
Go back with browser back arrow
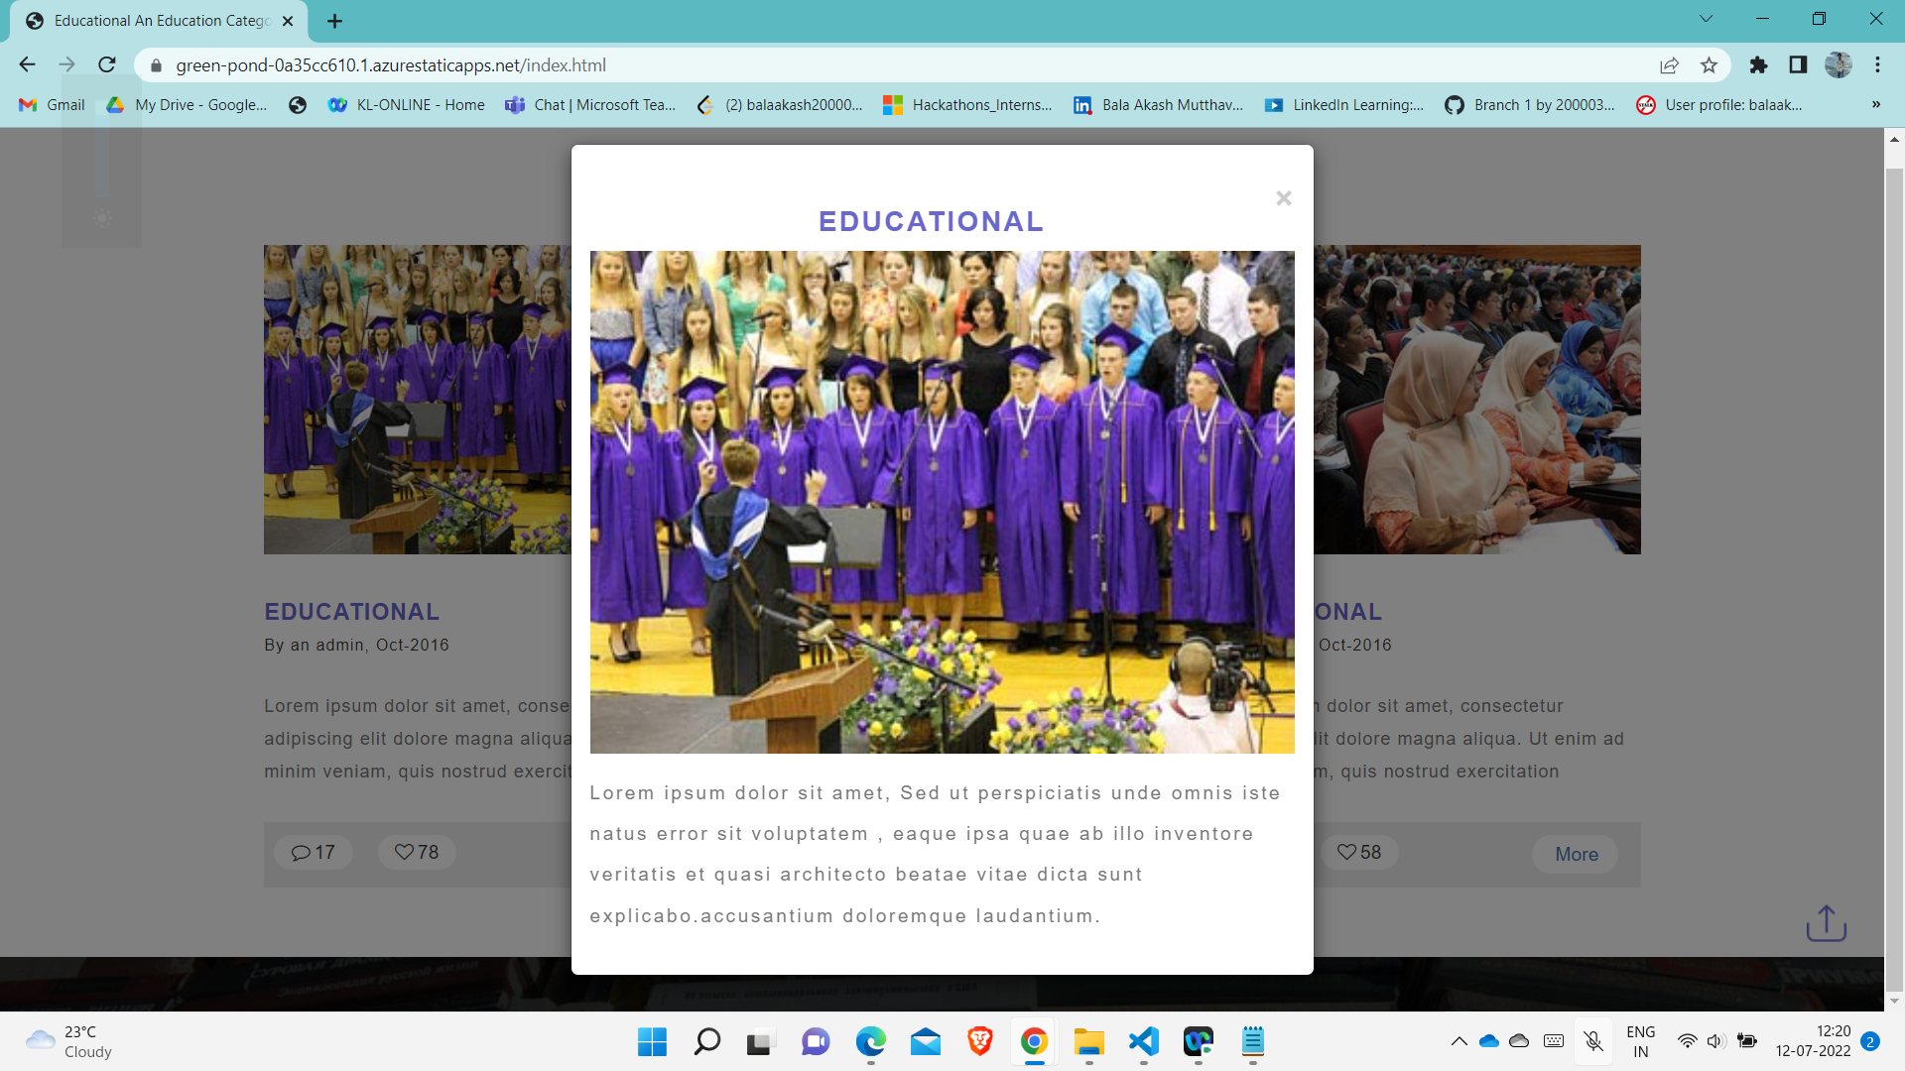point(27,64)
